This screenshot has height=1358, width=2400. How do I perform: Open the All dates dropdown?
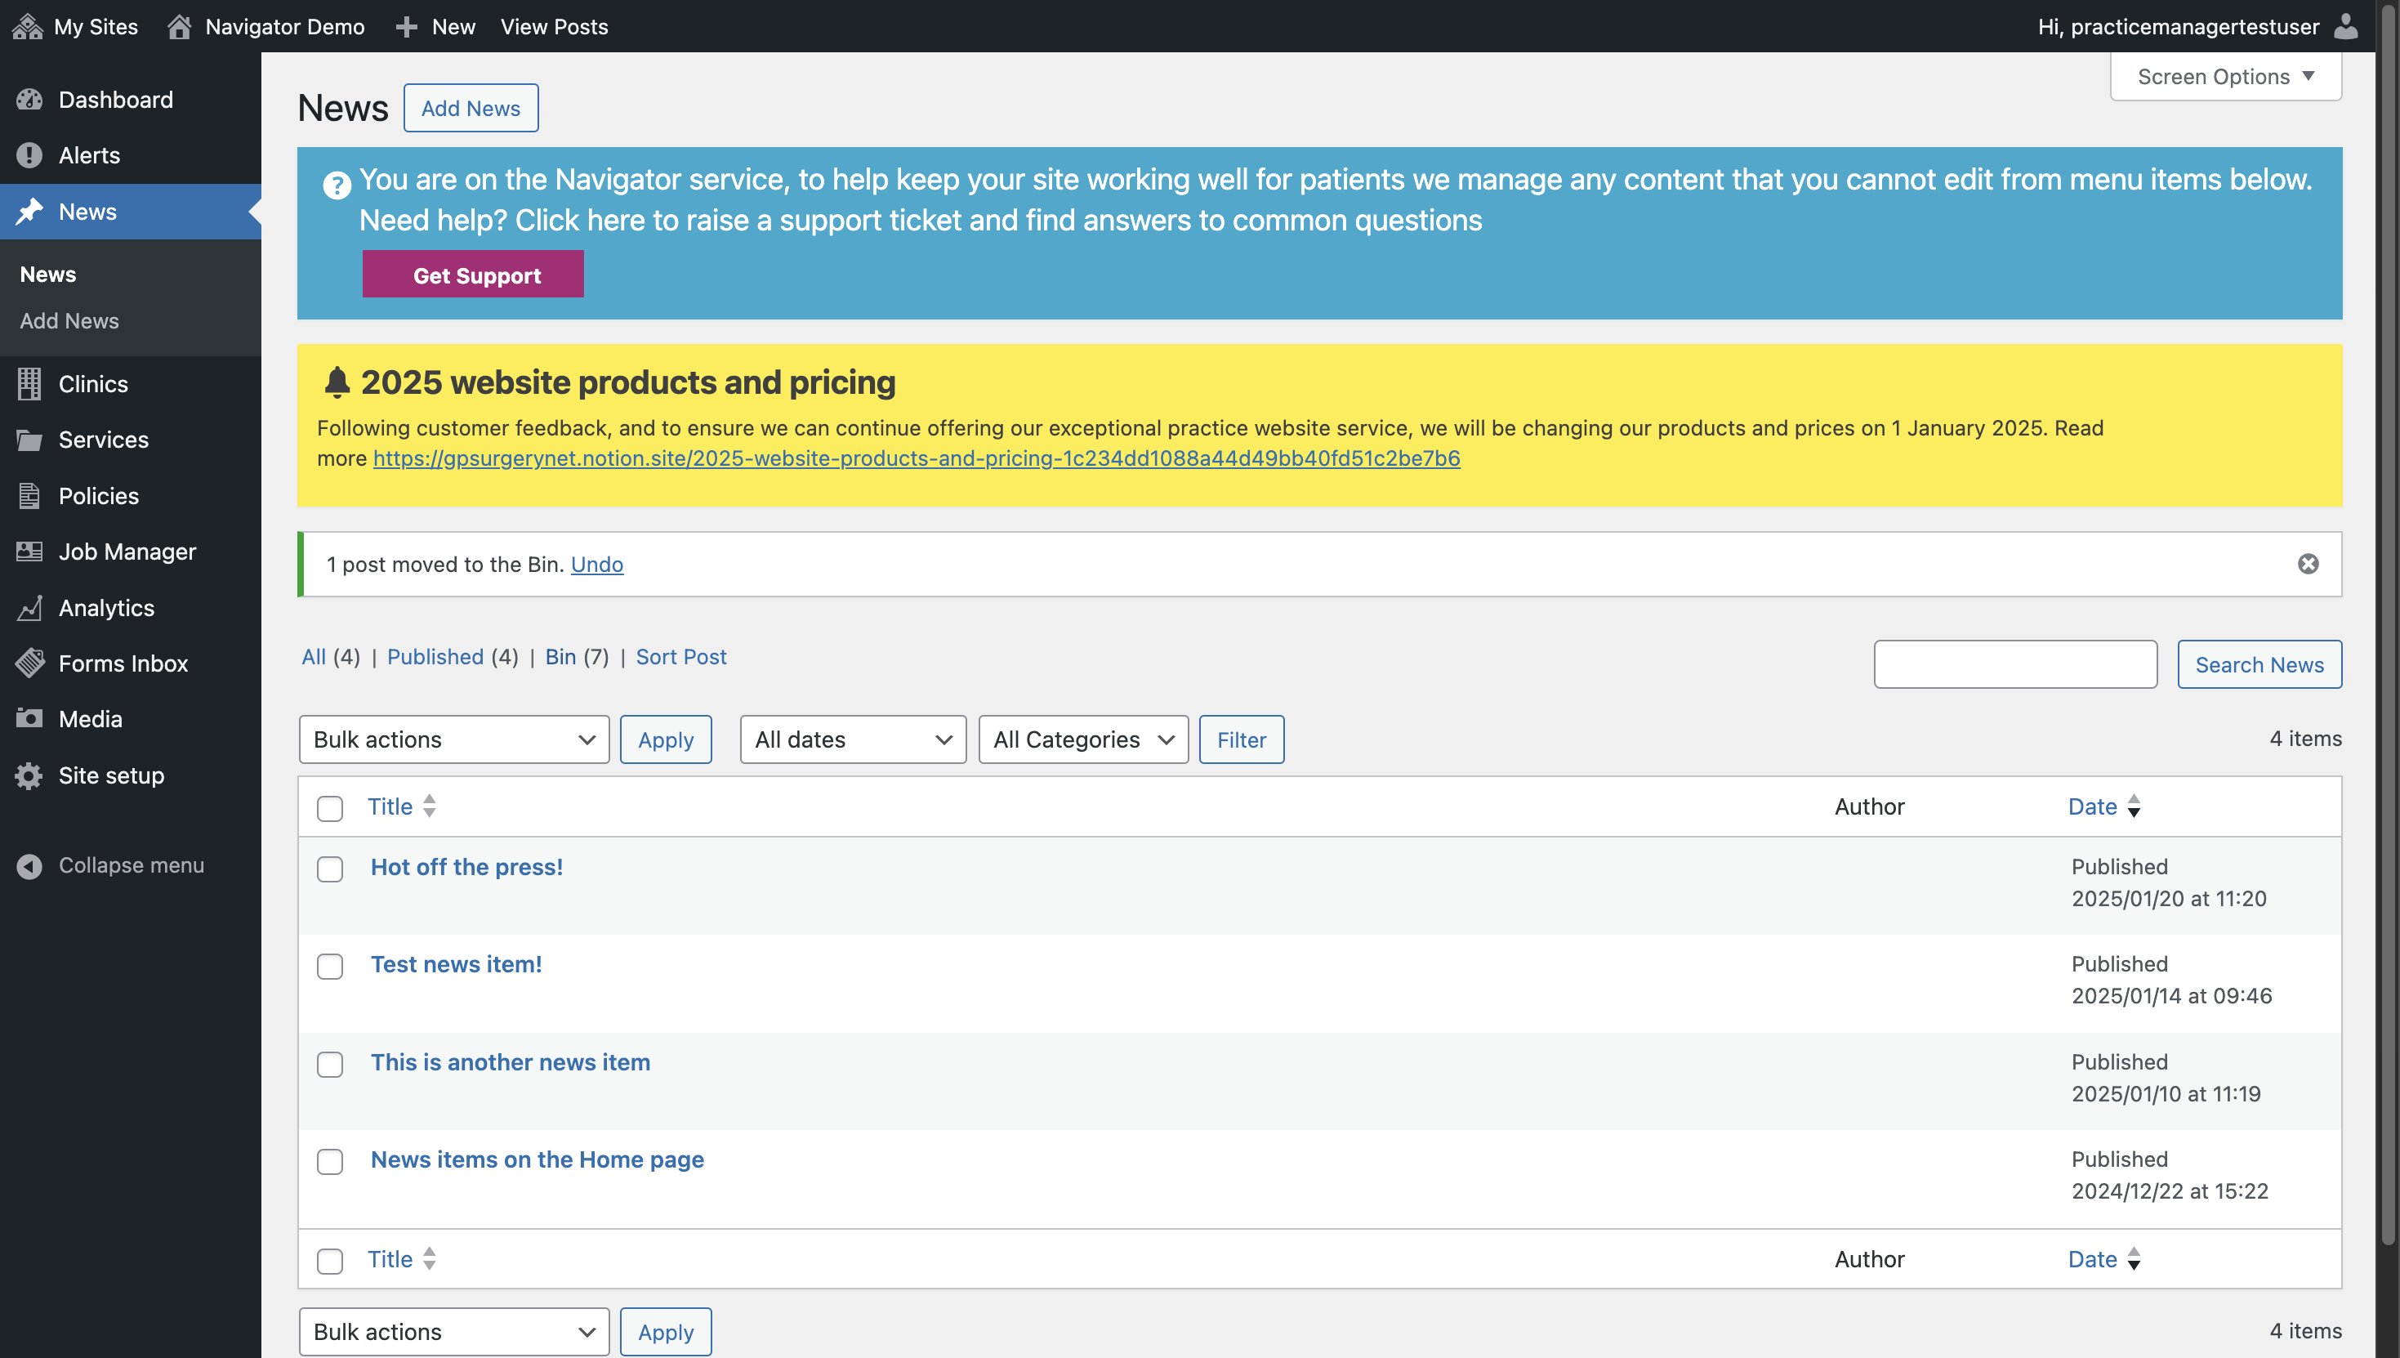click(853, 739)
